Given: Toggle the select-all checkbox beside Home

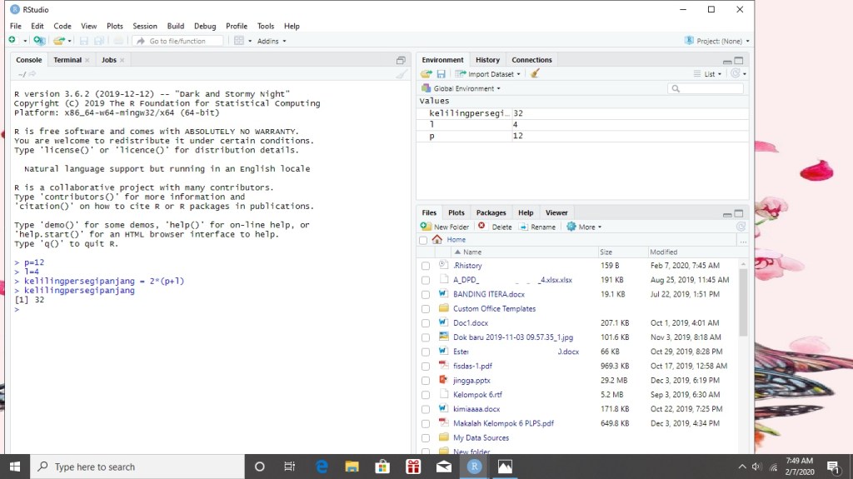Looking at the screenshot, I should tap(423, 240).
